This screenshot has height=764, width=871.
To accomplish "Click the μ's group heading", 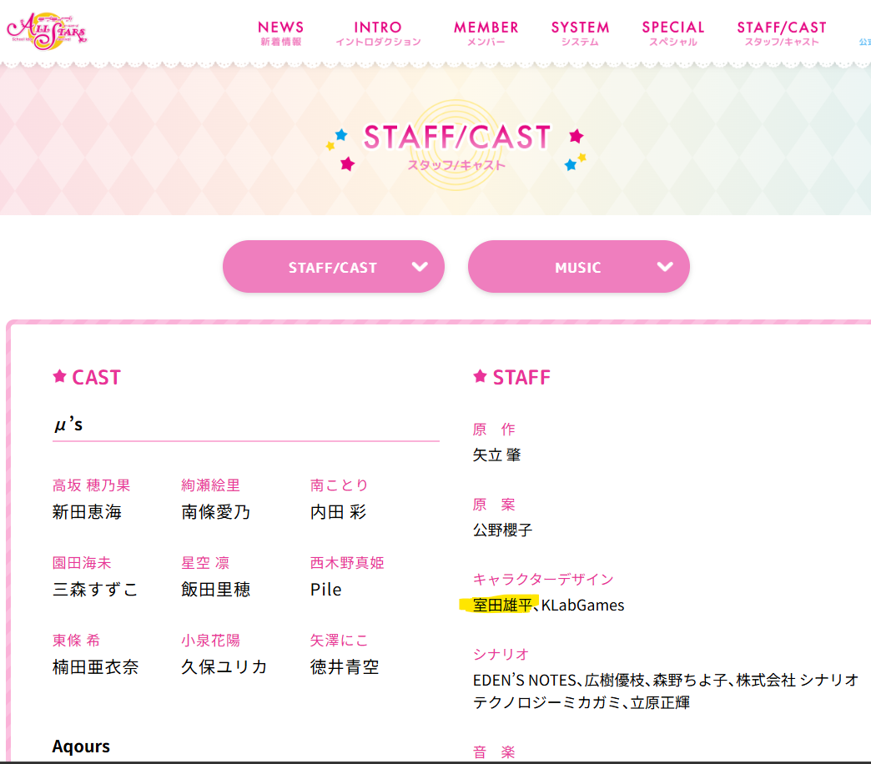I will pyautogui.click(x=68, y=425).
